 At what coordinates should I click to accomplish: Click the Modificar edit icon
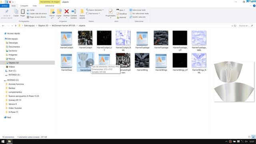pos(122,14)
